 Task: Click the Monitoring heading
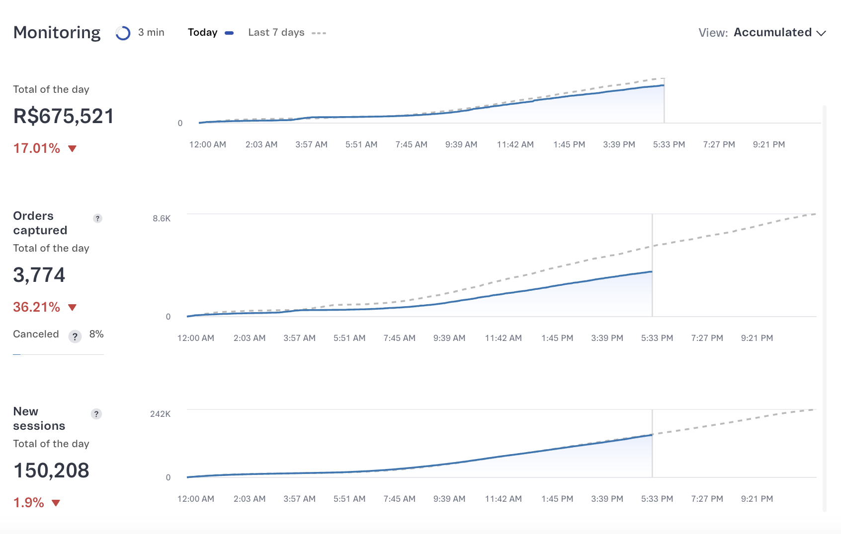(57, 33)
